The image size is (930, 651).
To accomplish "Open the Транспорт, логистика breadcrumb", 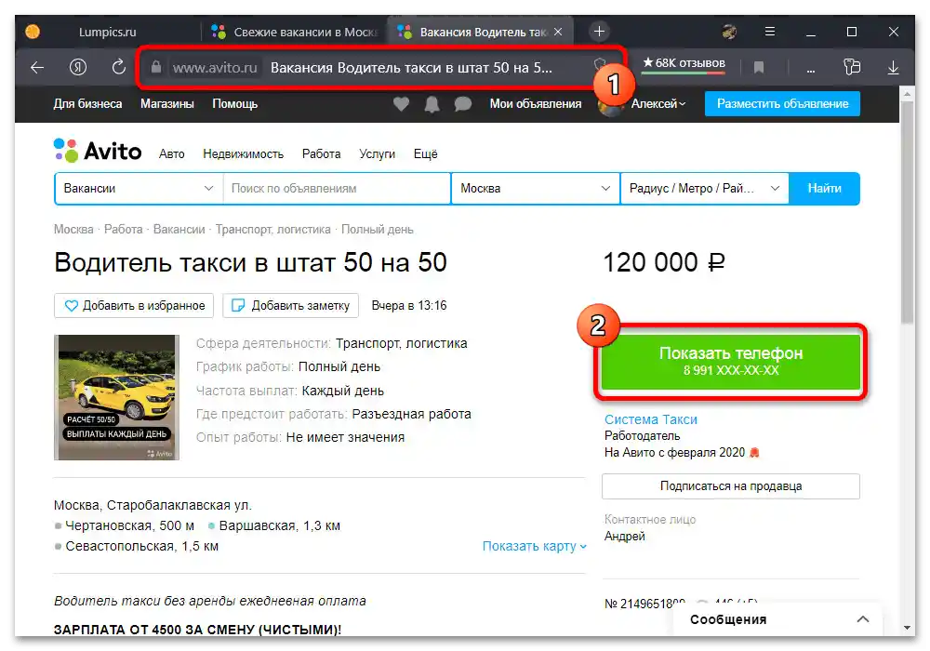I will click(272, 230).
